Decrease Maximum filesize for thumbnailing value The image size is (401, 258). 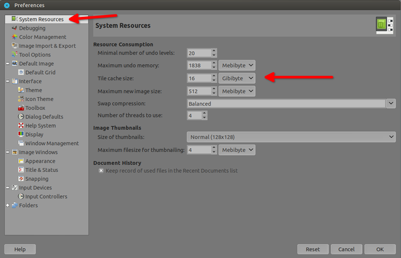[214, 152]
